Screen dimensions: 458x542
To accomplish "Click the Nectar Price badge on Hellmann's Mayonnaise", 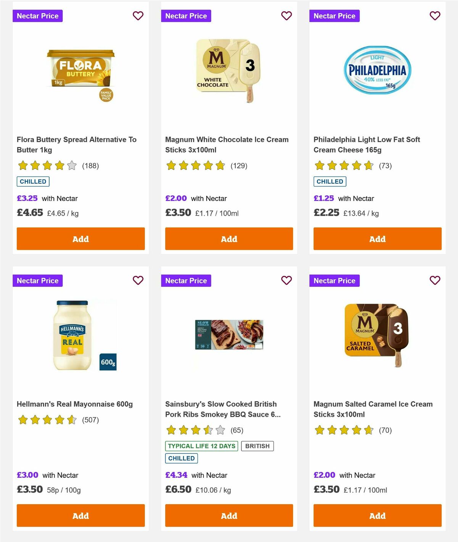I will coord(37,280).
